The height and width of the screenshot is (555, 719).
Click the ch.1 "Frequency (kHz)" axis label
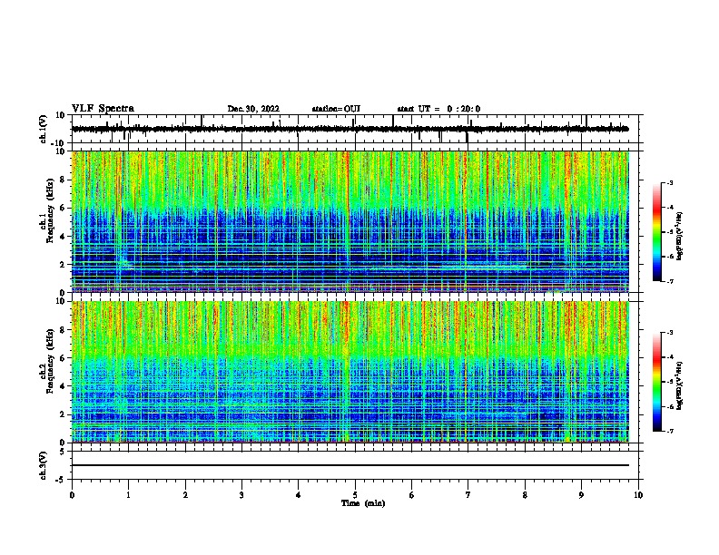tap(50, 210)
